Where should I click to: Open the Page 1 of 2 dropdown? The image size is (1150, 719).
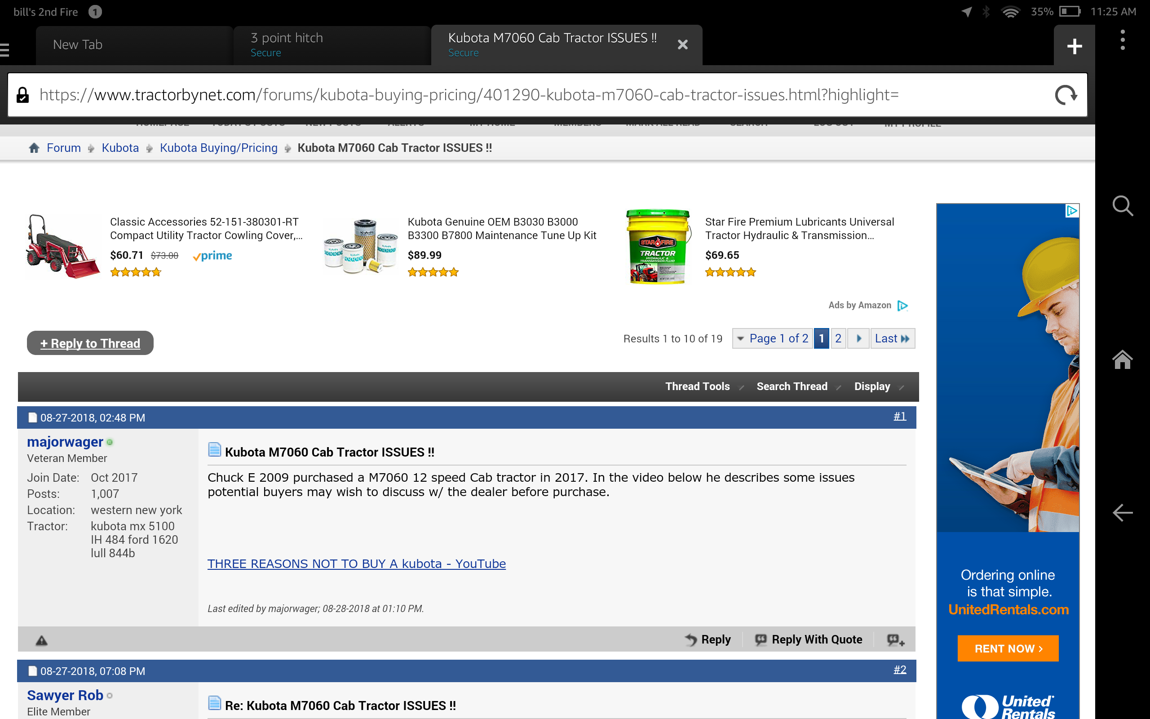coord(773,338)
